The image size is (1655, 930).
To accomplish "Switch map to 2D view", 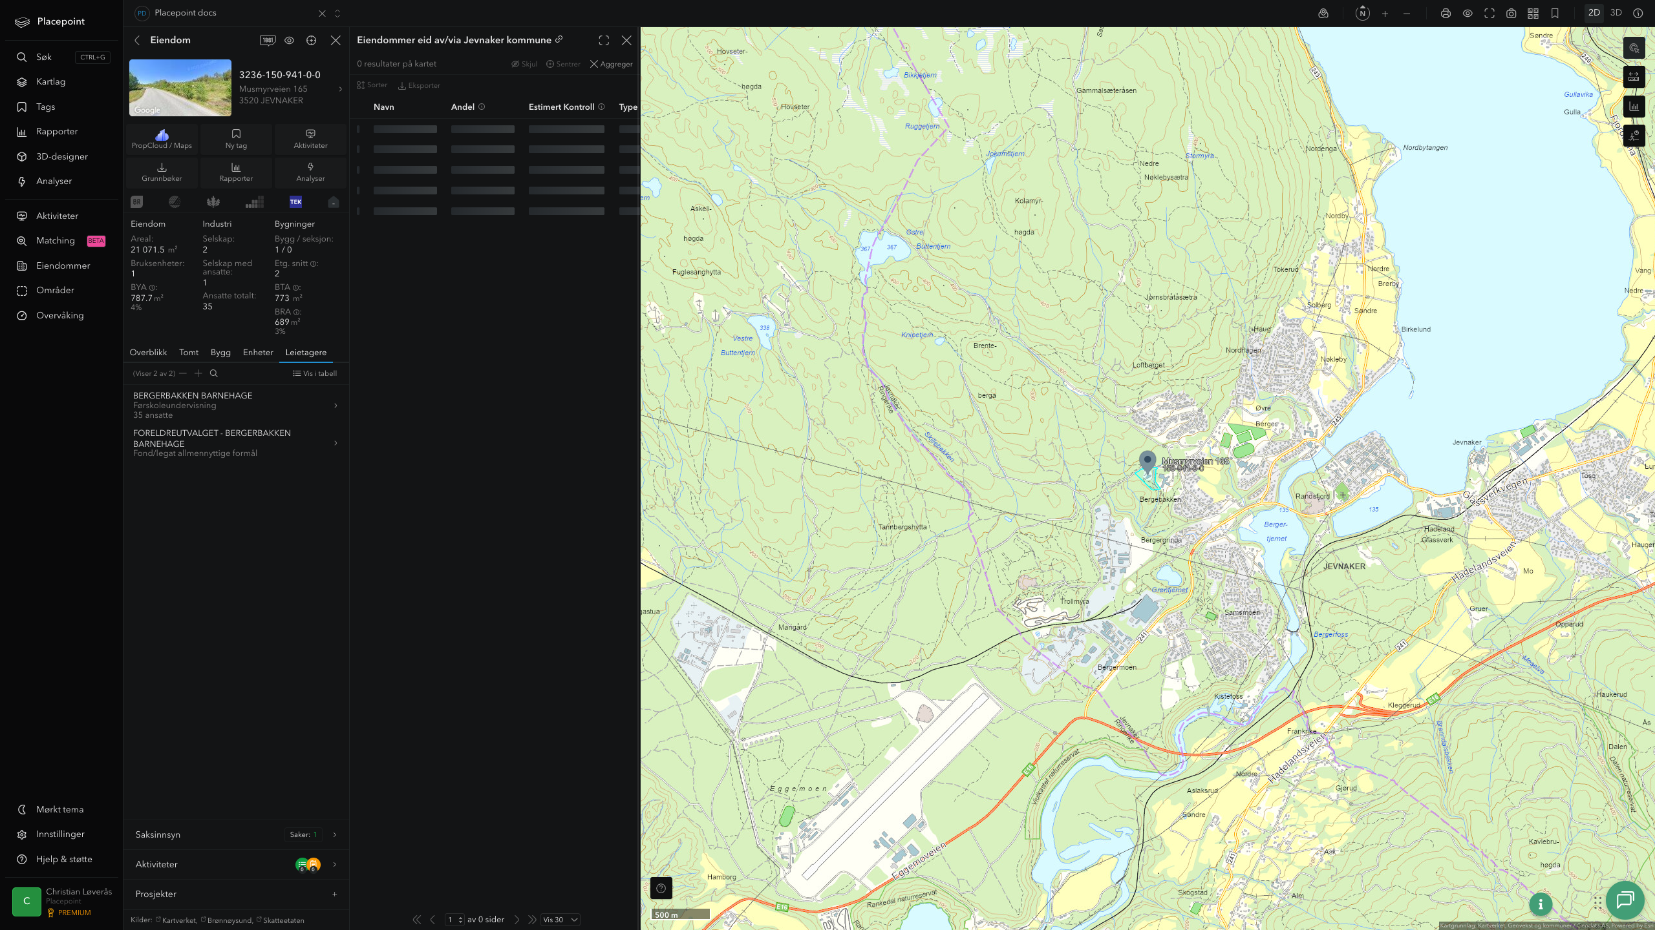I will pyautogui.click(x=1594, y=13).
